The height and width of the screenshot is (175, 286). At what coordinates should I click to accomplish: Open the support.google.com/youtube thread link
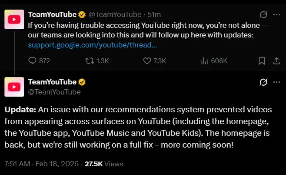(x=92, y=45)
